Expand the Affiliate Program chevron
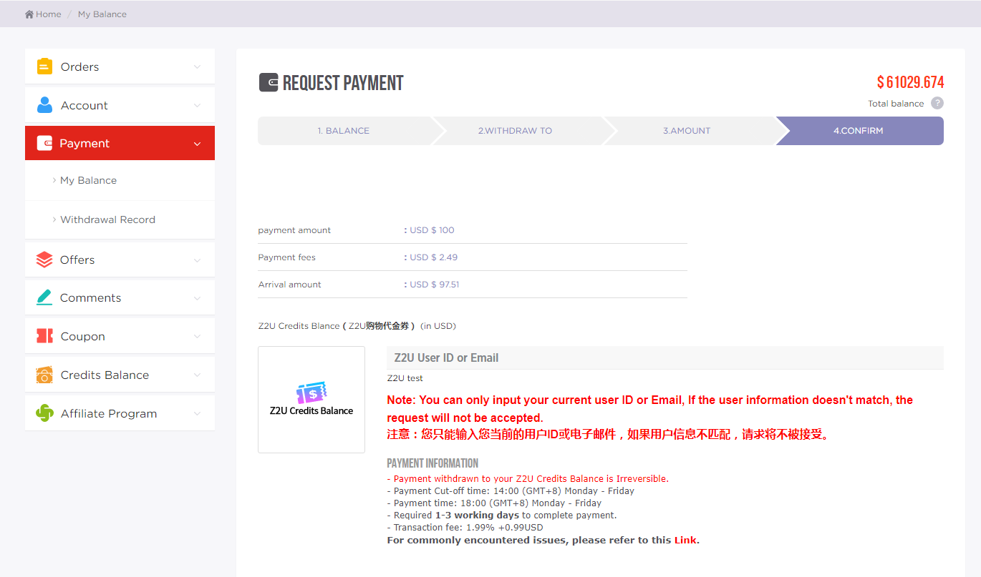 197,414
